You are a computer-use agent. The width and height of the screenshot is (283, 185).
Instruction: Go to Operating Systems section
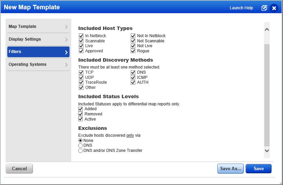click(38, 64)
